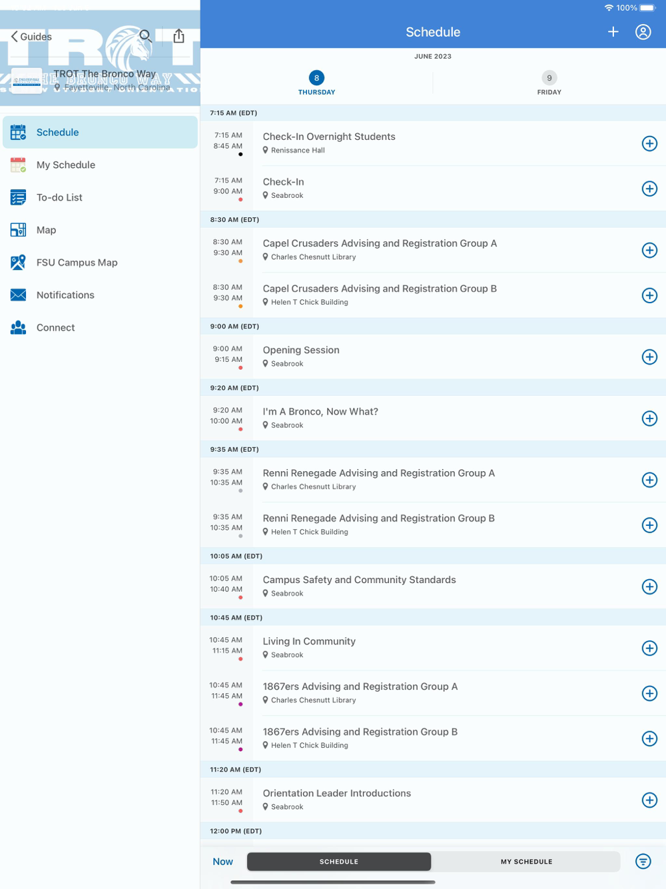Image resolution: width=666 pixels, height=889 pixels.
Task: Add Renni Renegade Group A session
Action: [x=649, y=480]
